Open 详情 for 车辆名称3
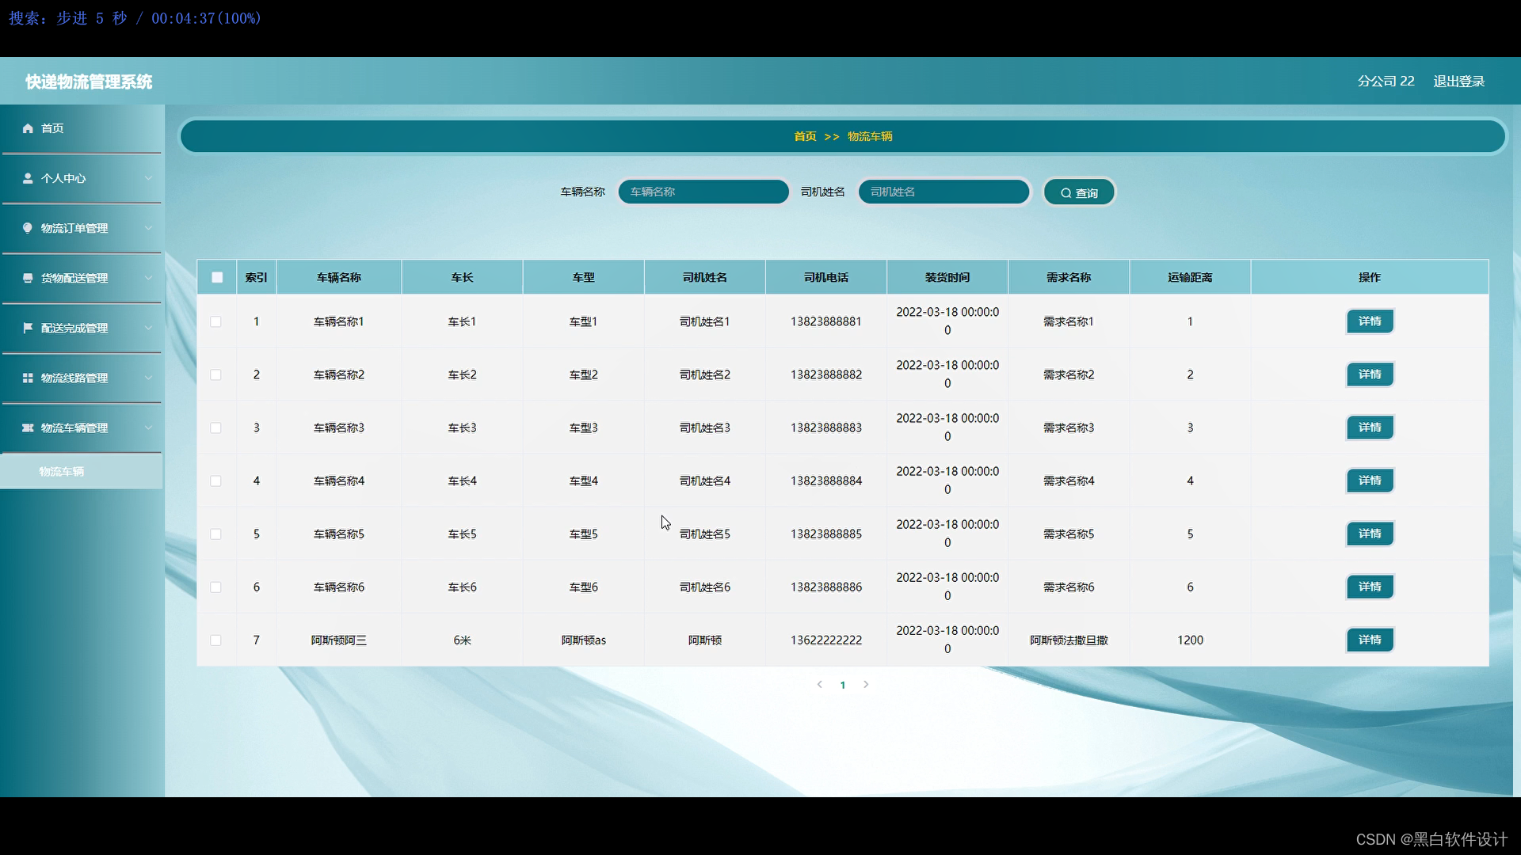This screenshot has width=1521, height=855. pyautogui.click(x=1370, y=427)
